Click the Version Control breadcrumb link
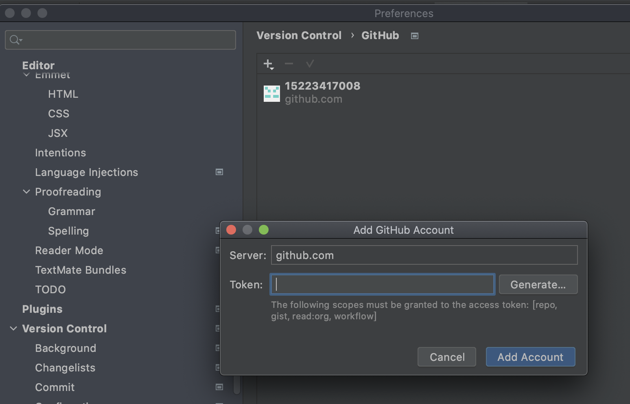 click(299, 36)
